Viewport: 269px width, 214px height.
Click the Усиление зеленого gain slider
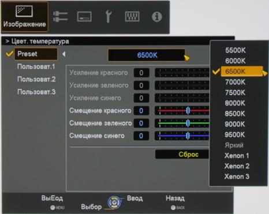pyautogui.click(x=182, y=85)
